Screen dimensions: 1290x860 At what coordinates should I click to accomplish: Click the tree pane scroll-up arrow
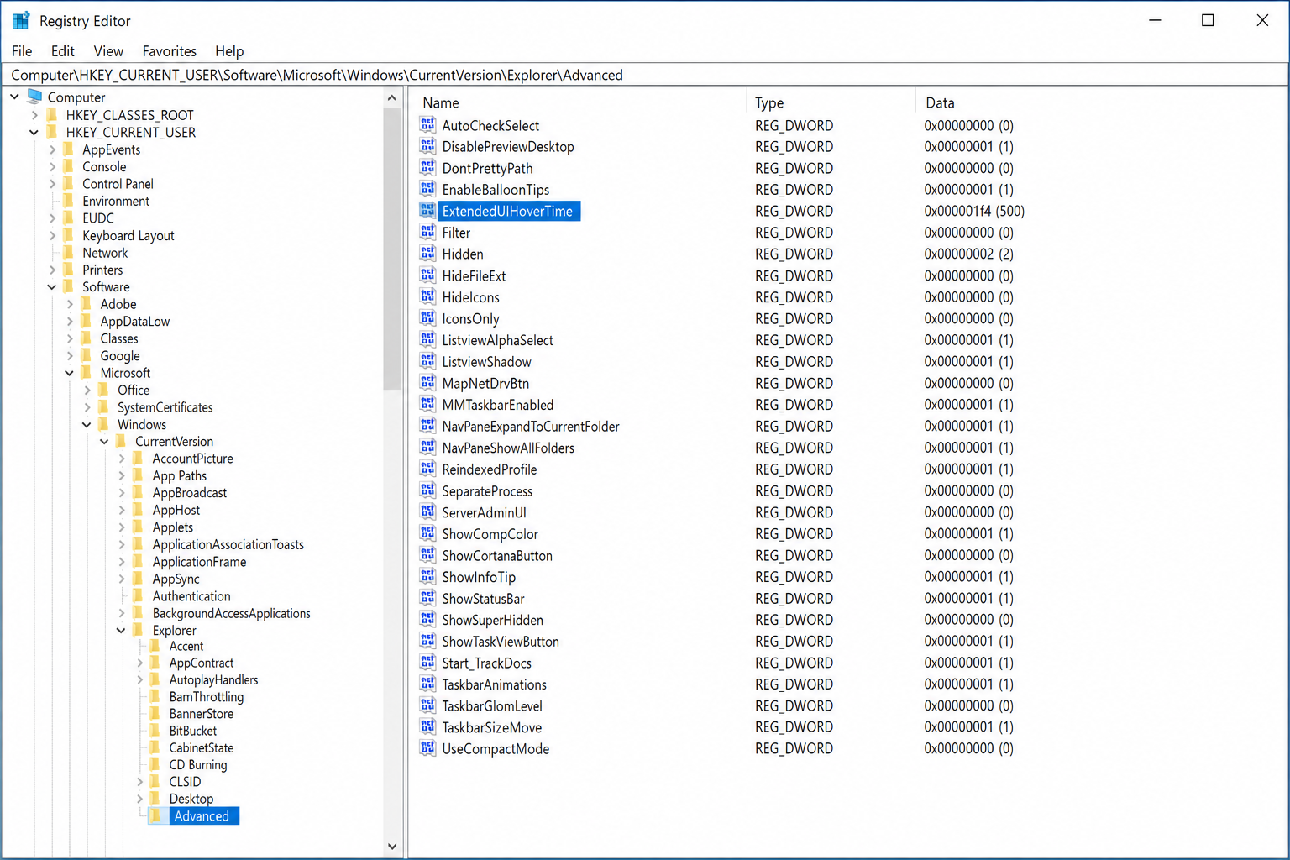point(392,98)
